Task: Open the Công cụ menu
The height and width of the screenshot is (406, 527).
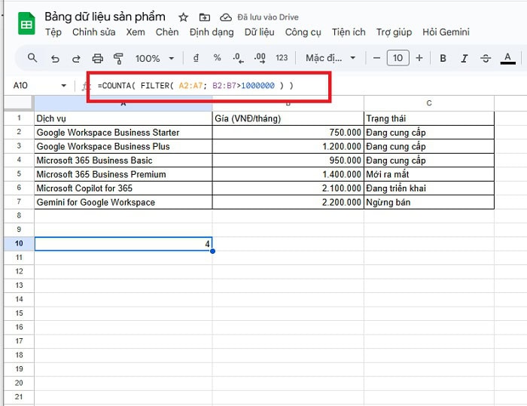Action: click(303, 32)
